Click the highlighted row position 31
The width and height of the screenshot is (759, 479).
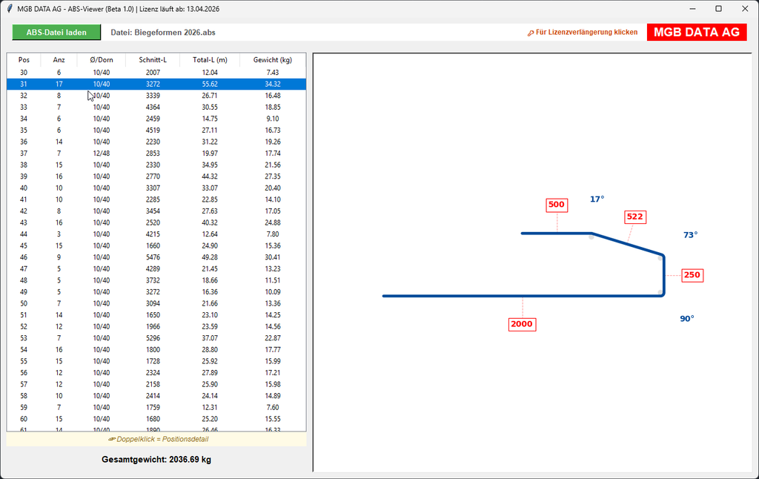point(156,85)
